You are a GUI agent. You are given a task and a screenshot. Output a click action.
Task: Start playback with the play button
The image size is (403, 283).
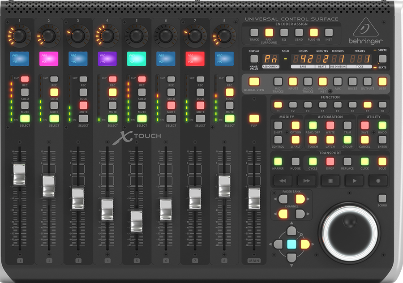coord(354,181)
